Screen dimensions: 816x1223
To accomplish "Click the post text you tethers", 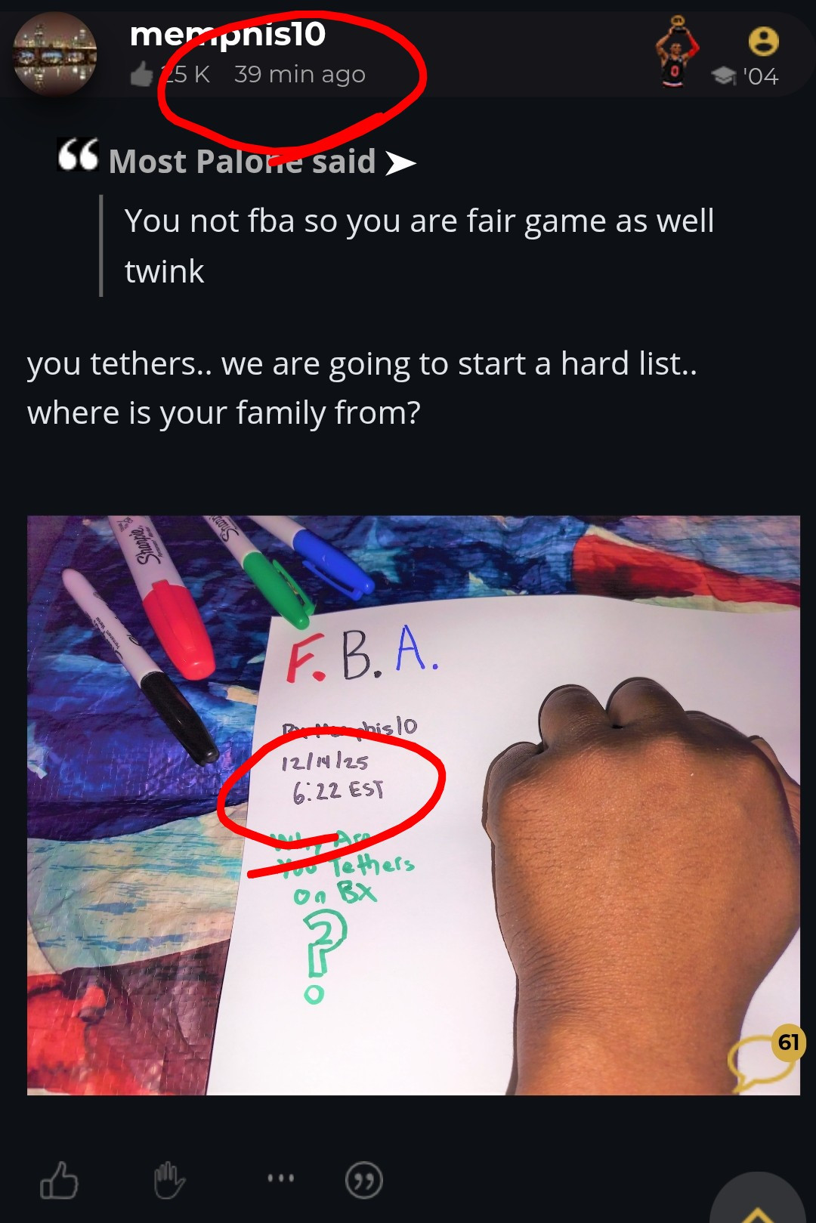I will [x=363, y=388].
